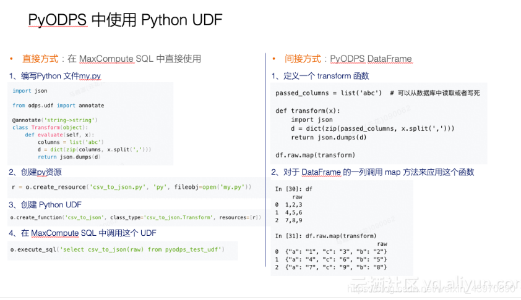Click the line 'from odps.udf import annotate'
This screenshot has height=300, width=521.
coord(58,106)
